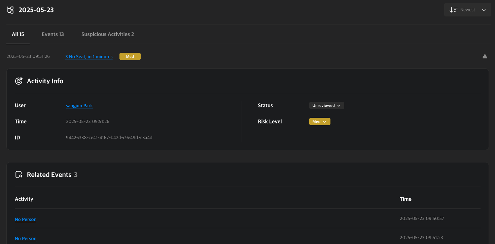Switch to the Events 13 tab

click(53, 34)
